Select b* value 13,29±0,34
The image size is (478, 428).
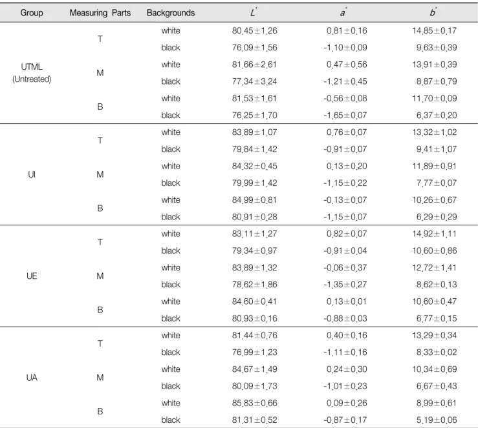[x=435, y=336]
